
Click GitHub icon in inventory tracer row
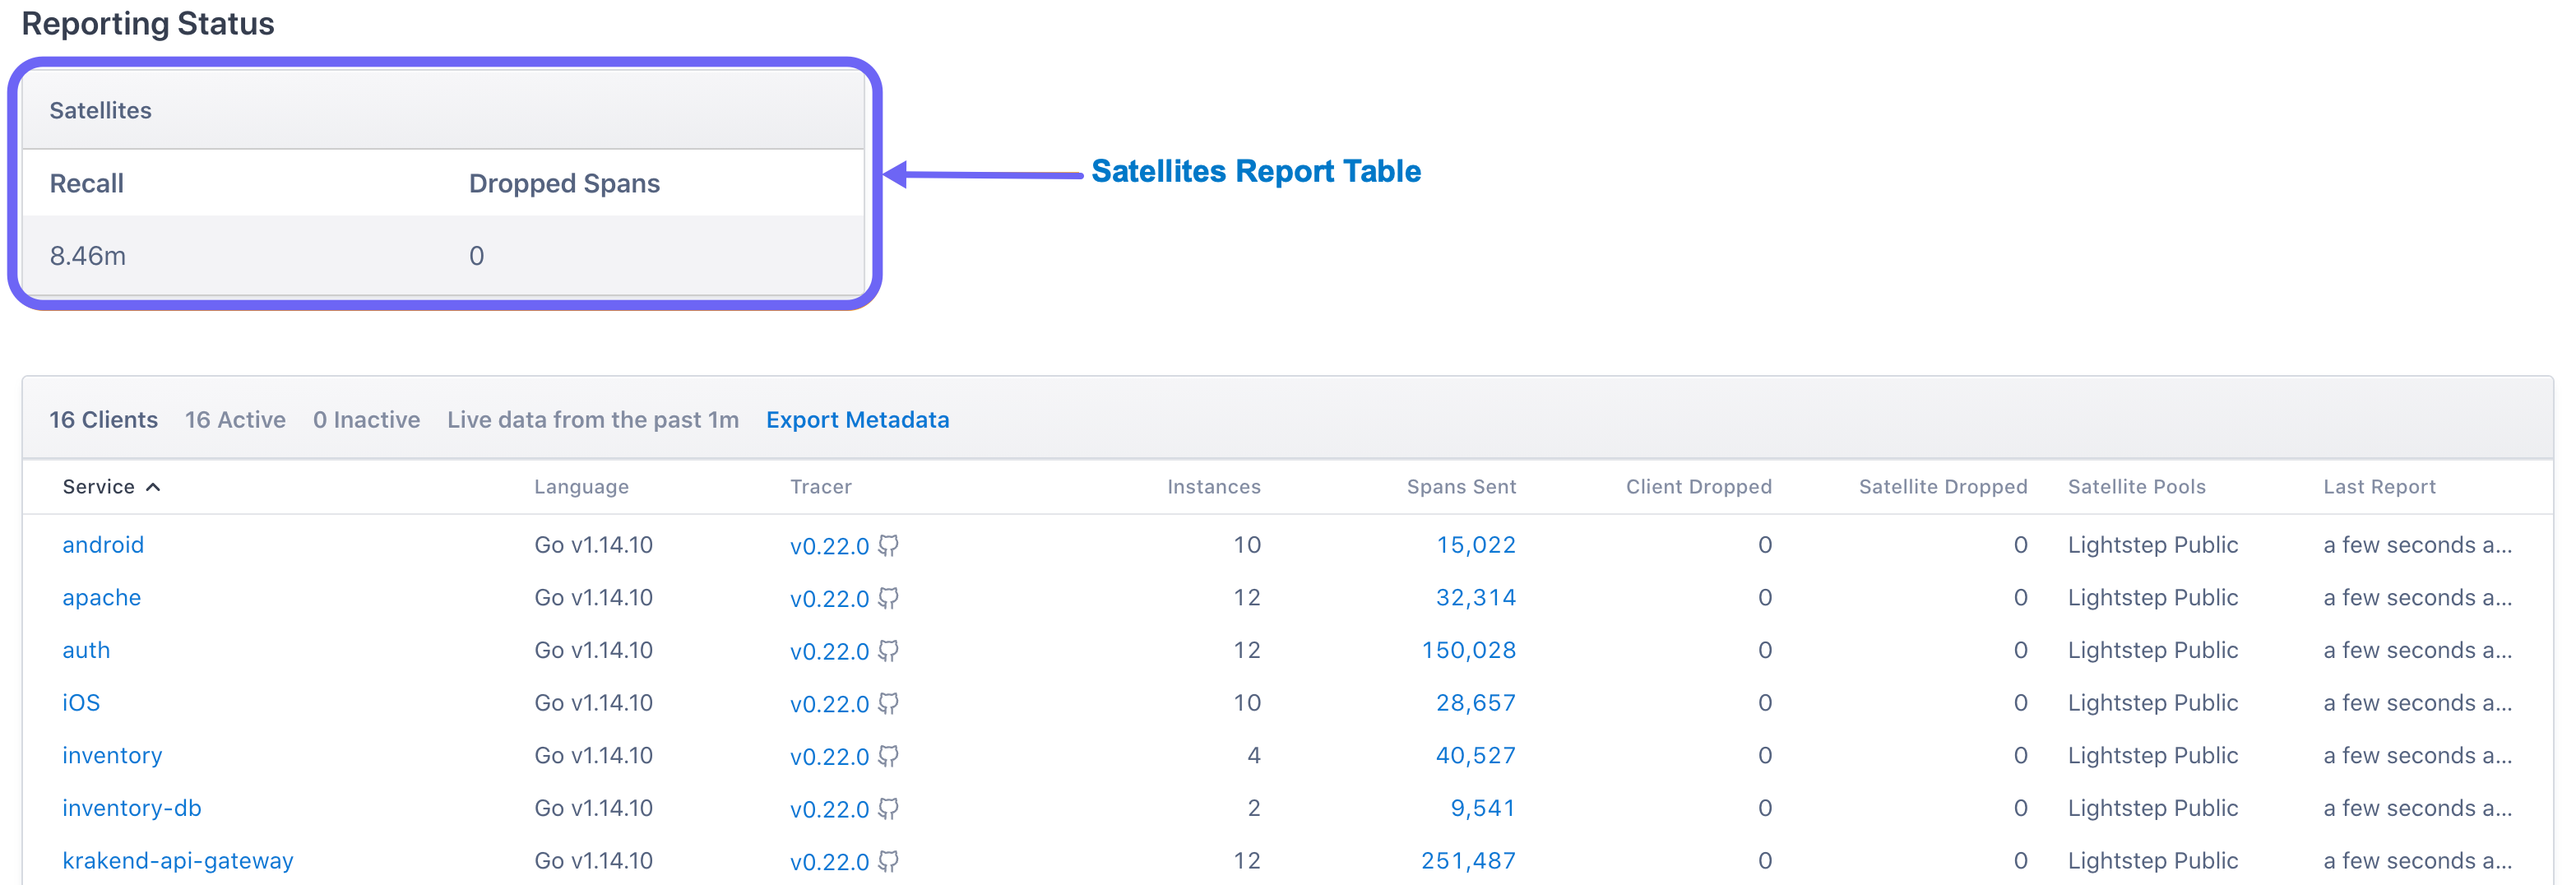coord(888,756)
